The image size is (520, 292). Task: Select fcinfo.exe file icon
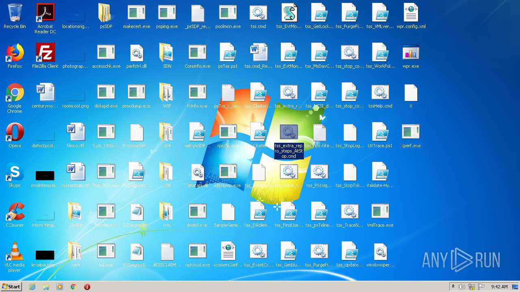pos(197,93)
